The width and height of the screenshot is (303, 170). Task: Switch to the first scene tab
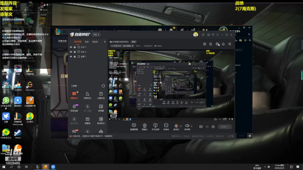coord(78,42)
